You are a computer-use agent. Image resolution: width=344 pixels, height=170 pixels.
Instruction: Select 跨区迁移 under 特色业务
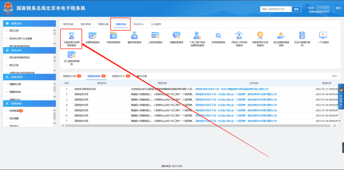(x=14, y=65)
